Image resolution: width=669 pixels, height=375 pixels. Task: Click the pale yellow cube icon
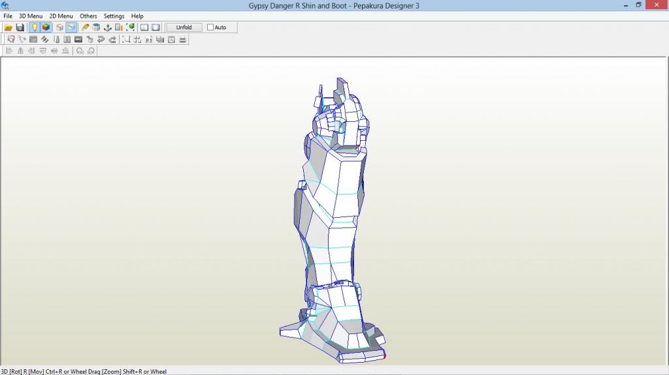pyautogui.click(x=59, y=27)
